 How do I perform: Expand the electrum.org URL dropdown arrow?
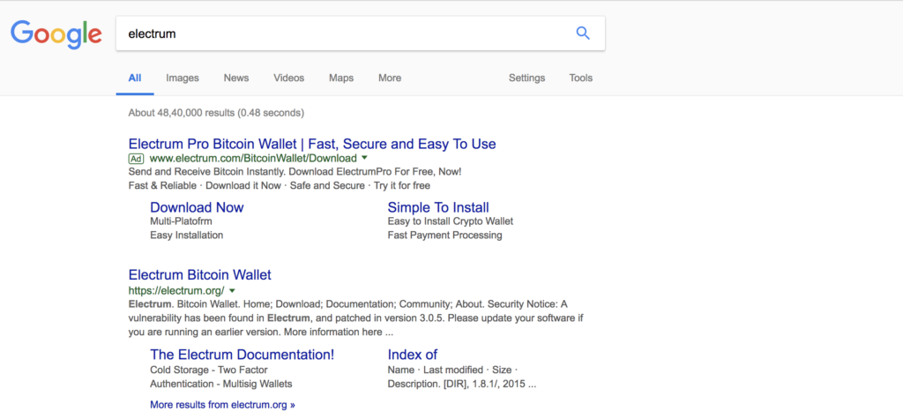point(232,290)
